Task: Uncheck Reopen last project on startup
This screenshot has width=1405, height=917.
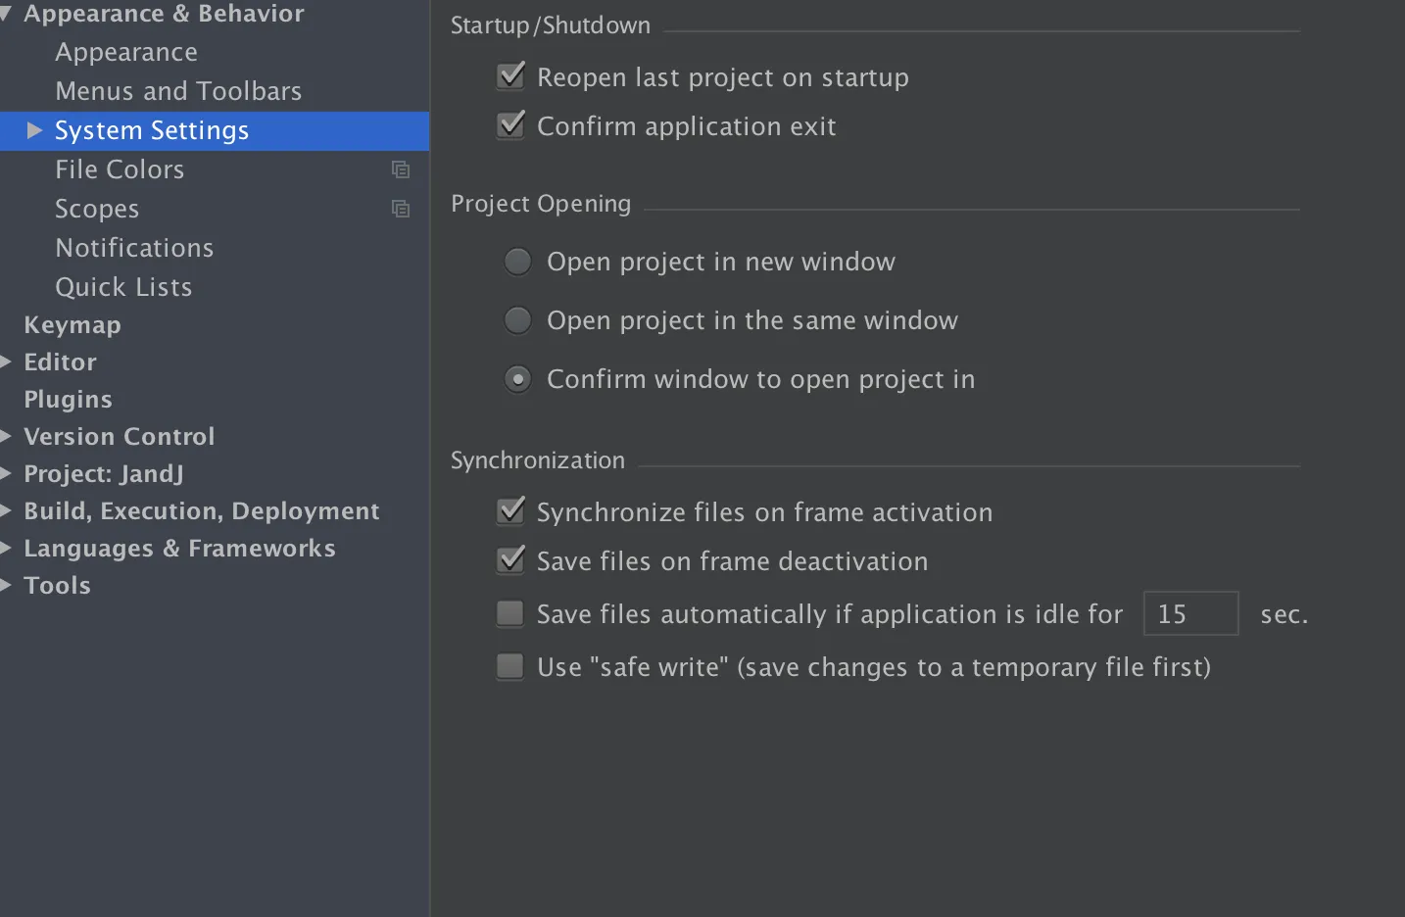Action: pos(510,76)
